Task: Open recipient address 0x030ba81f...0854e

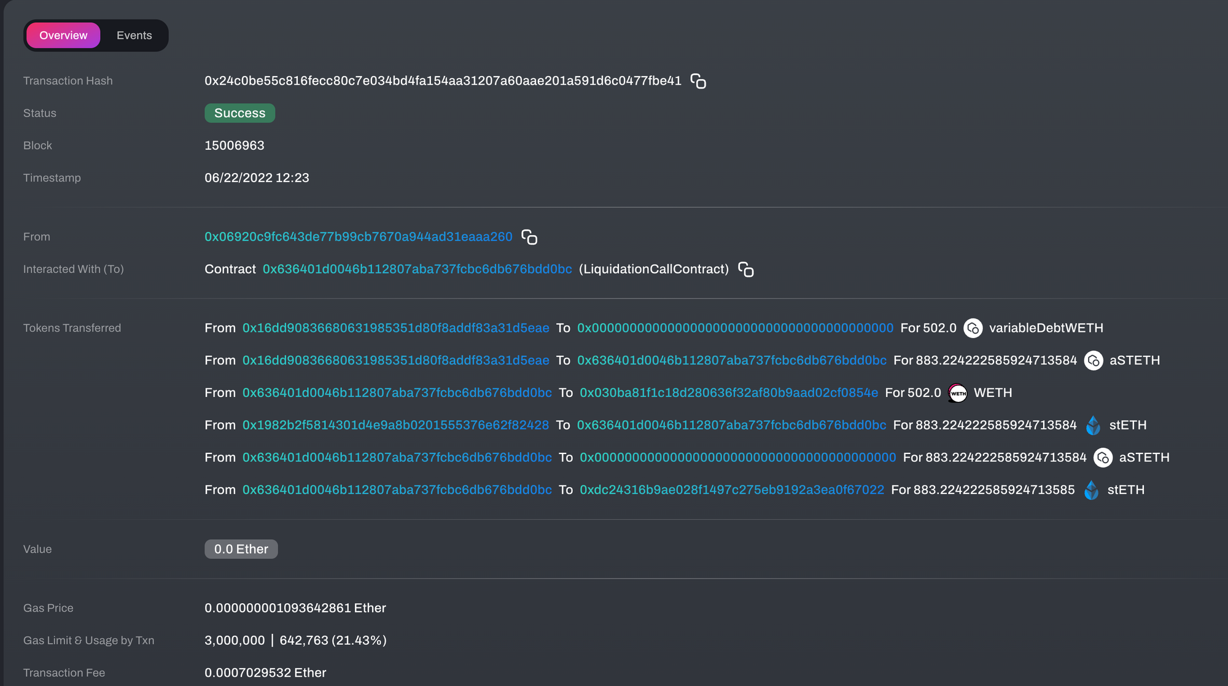Action: (728, 393)
